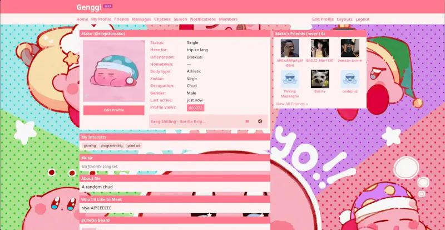Open the Chatbox page

click(162, 19)
